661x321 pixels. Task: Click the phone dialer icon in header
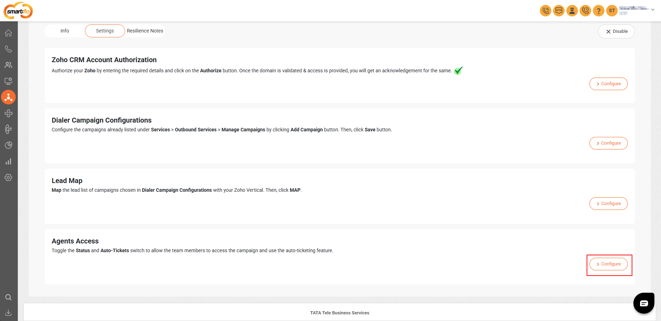[x=545, y=10]
